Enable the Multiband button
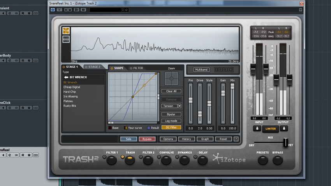 pos(201,70)
